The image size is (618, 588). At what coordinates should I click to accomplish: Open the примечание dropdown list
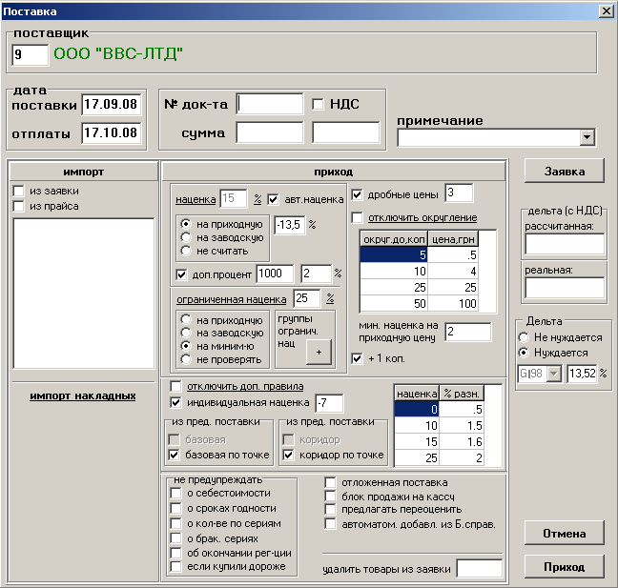pos(587,137)
